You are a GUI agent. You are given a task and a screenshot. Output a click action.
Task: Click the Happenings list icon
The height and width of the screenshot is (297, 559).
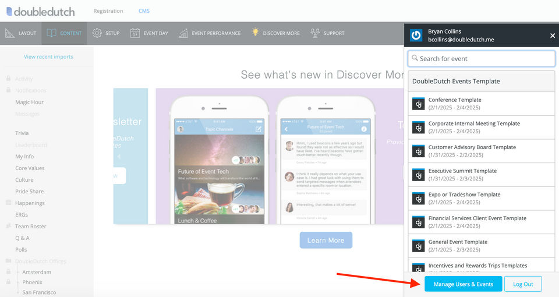[x=8, y=203]
